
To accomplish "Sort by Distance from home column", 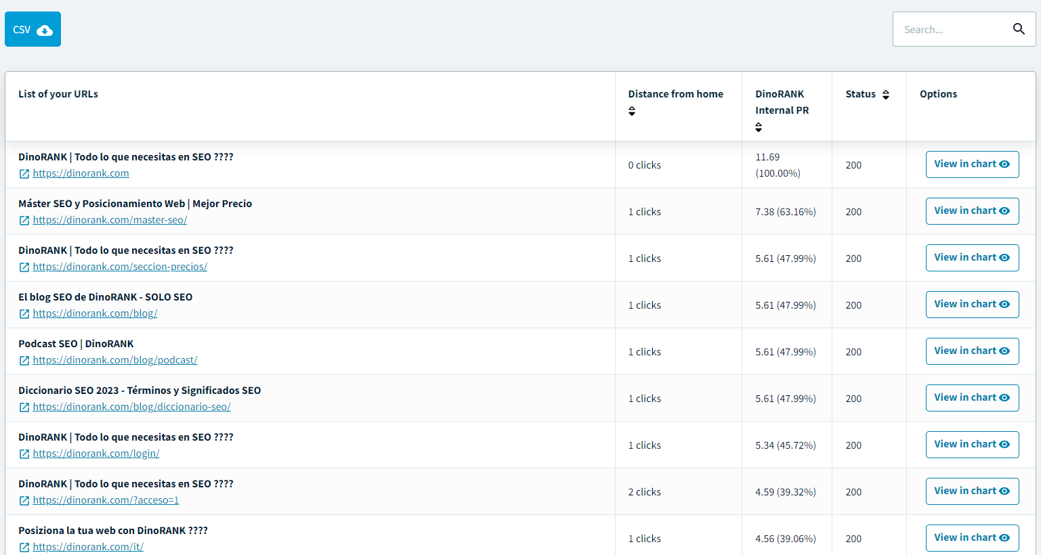I will [x=632, y=111].
